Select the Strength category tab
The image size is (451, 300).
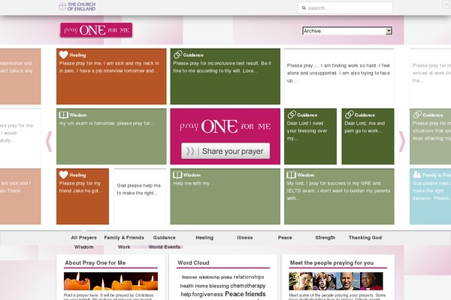[x=325, y=238]
